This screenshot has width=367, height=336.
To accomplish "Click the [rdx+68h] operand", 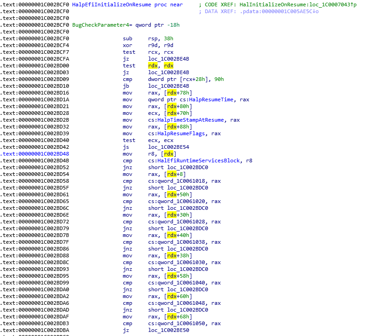I will click(178, 317).
